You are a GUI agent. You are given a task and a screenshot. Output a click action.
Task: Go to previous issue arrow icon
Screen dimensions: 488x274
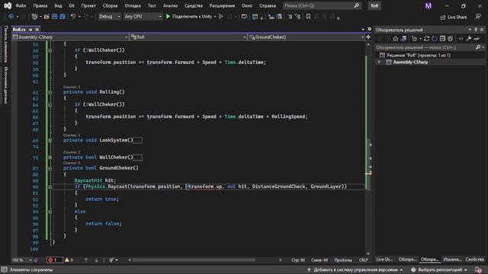pos(86,260)
